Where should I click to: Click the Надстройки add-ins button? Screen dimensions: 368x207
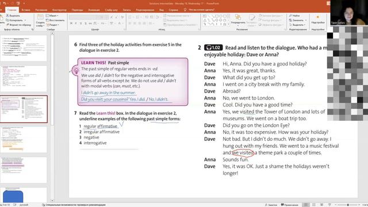pos(318,20)
